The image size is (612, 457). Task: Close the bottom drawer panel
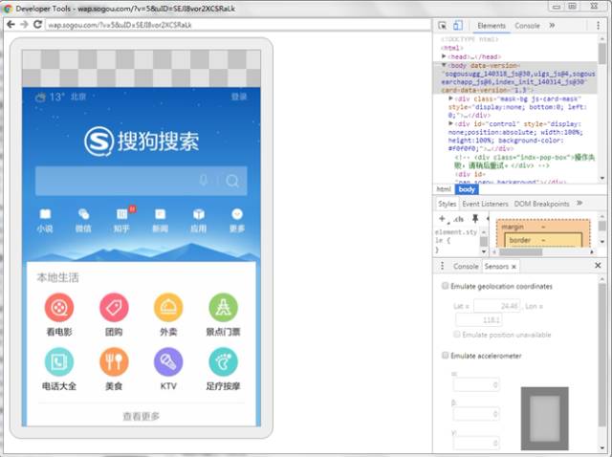point(598,266)
